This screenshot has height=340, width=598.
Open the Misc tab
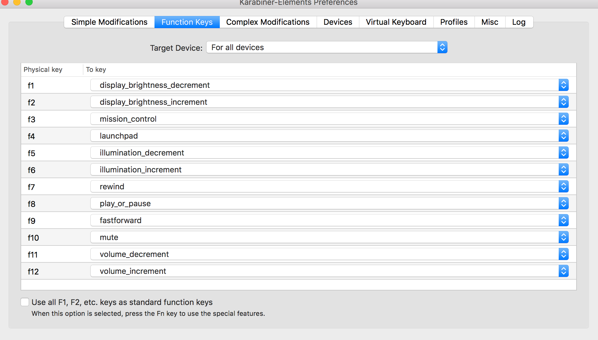489,22
